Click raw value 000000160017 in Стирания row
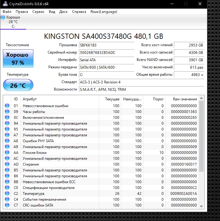Viewport: 220px width, 221px height. [x=184, y=164]
